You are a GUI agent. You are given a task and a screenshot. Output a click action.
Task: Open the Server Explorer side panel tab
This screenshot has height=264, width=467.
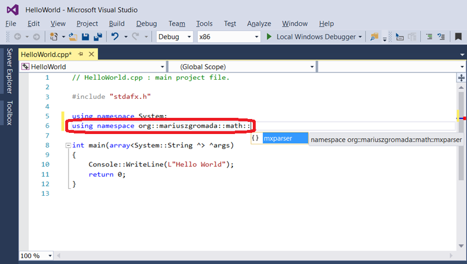[10, 71]
